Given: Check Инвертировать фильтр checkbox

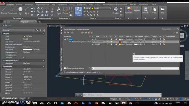Looking at the screenshot, I should [65, 68].
